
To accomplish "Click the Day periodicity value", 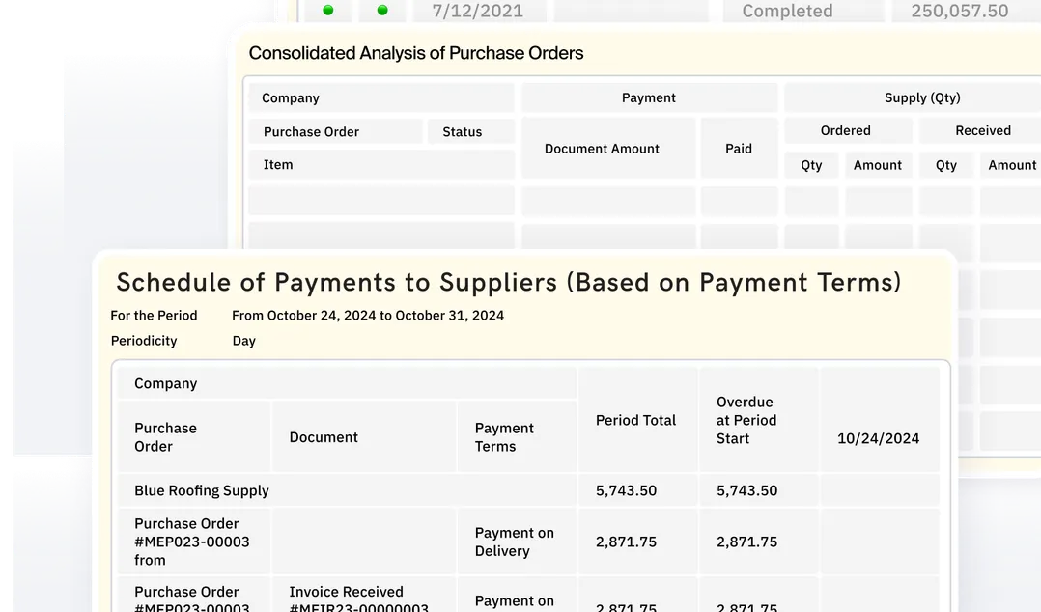I will point(243,341).
